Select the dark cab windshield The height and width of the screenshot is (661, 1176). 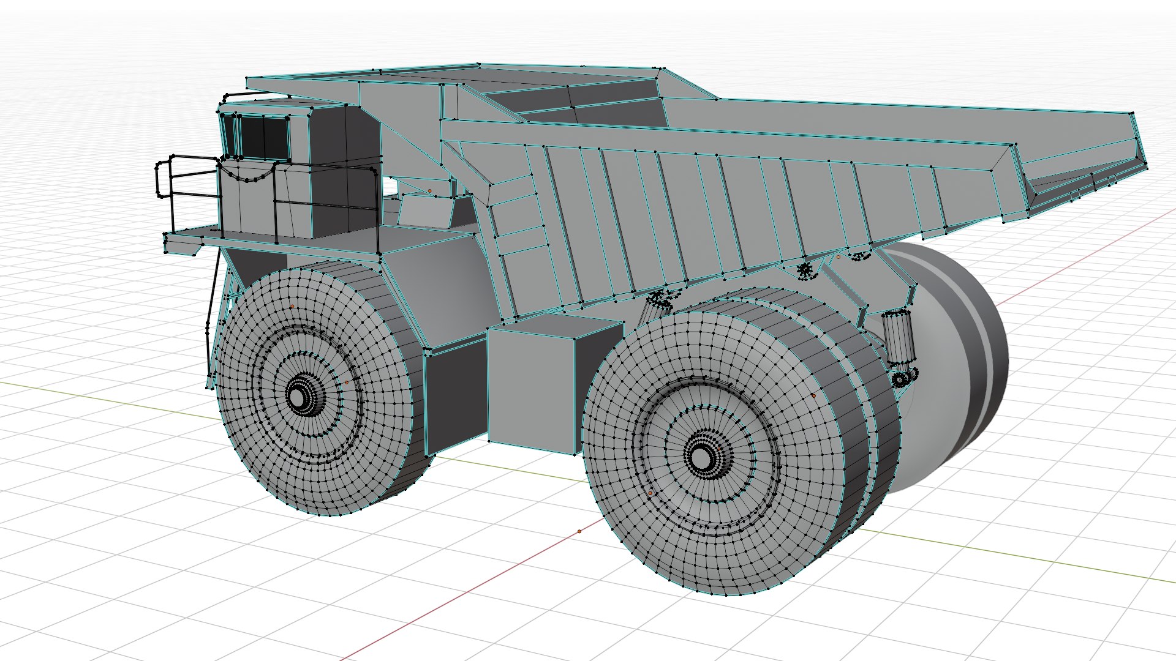click(263, 137)
